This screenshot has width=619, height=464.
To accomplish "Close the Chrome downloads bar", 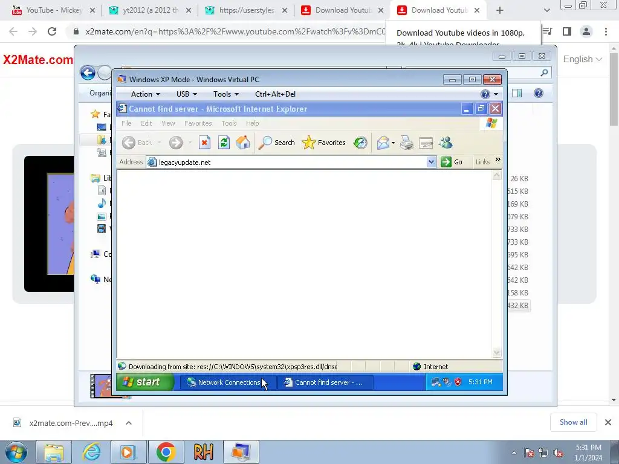I will point(608,422).
